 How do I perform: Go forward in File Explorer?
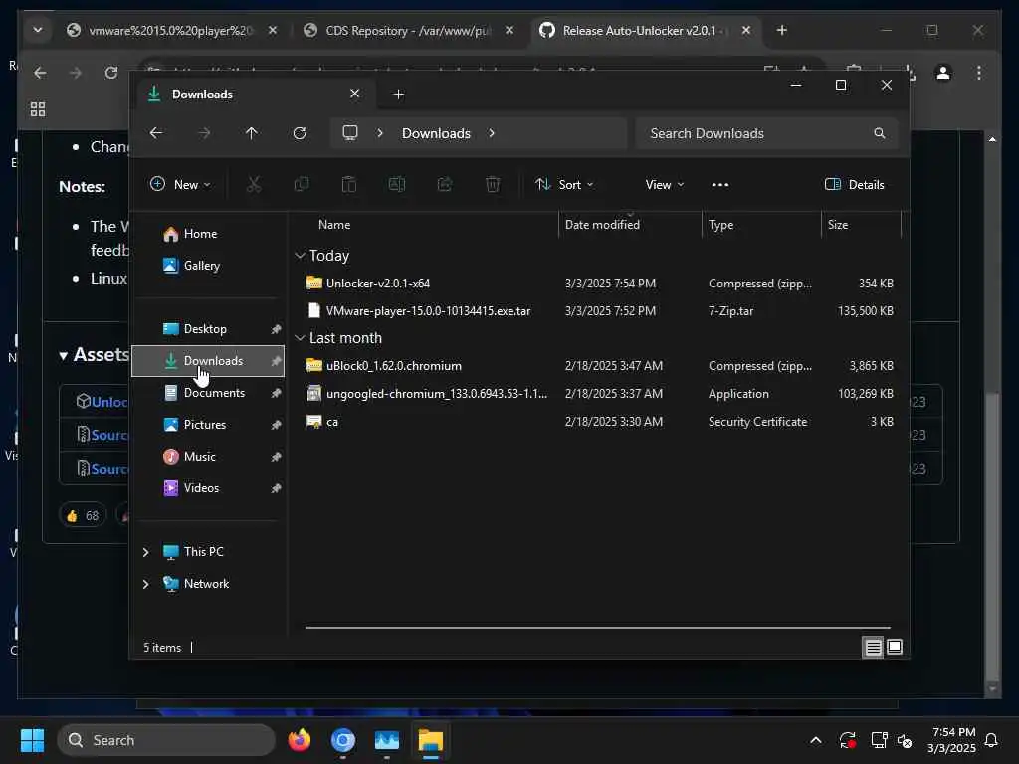point(204,133)
